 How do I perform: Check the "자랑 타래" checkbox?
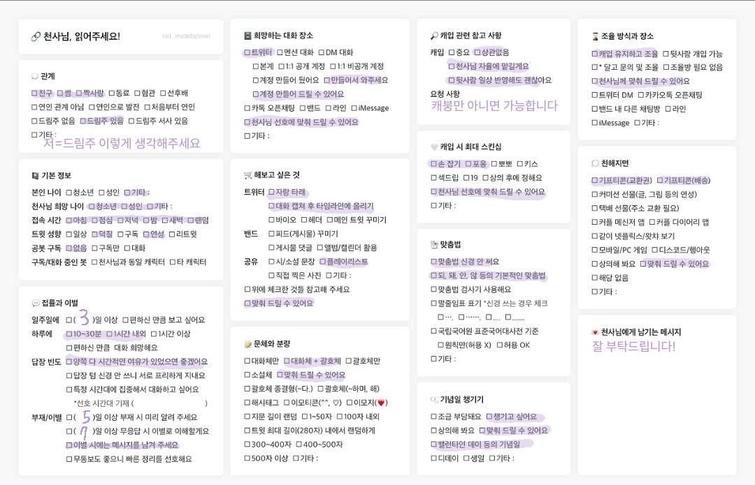click(271, 193)
